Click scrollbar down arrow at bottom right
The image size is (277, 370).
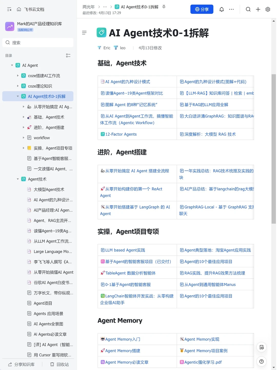click(x=274, y=367)
